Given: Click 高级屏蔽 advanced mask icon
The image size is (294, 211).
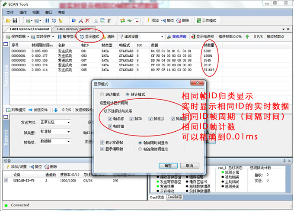Looking at the screenshot, I should pyautogui.click(x=169, y=37).
